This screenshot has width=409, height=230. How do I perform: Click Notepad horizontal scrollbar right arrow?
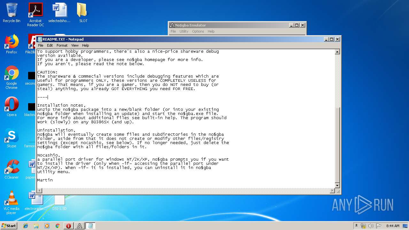[x=332, y=191]
